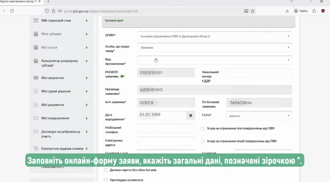Click the Увійти profile button
The image size is (330, 182).
pyautogui.click(x=301, y=11)
